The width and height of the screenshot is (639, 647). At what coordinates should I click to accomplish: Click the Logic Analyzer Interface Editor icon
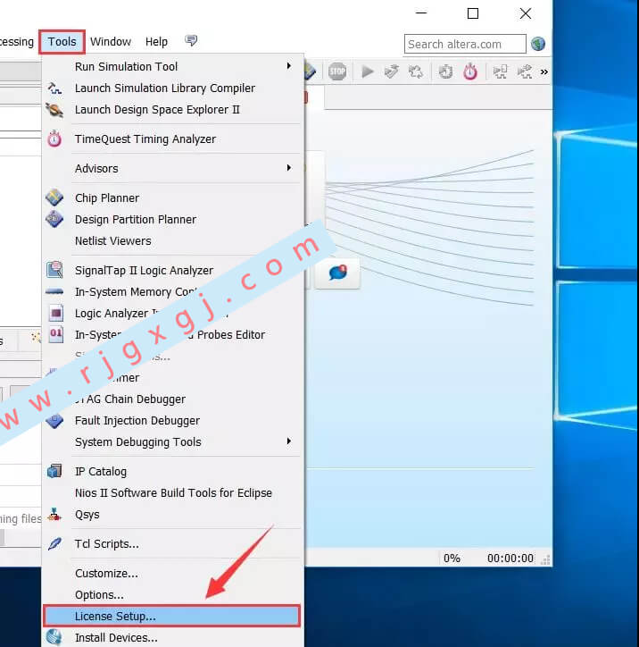pyautogui.click(x=55, y=313)
